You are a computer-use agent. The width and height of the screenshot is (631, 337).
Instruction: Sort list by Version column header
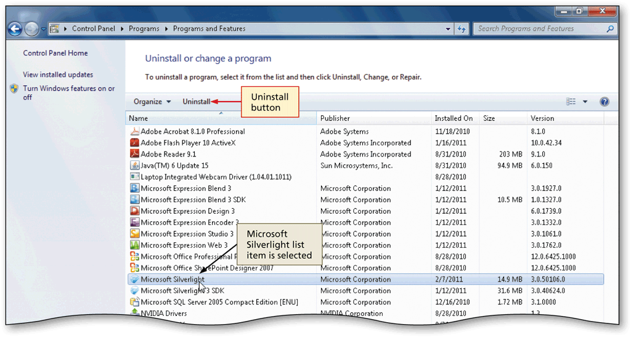pyautogui.click(x=566, y=118)
